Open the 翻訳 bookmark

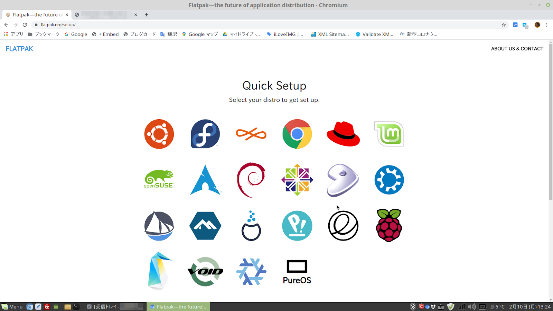click(169, 34)
